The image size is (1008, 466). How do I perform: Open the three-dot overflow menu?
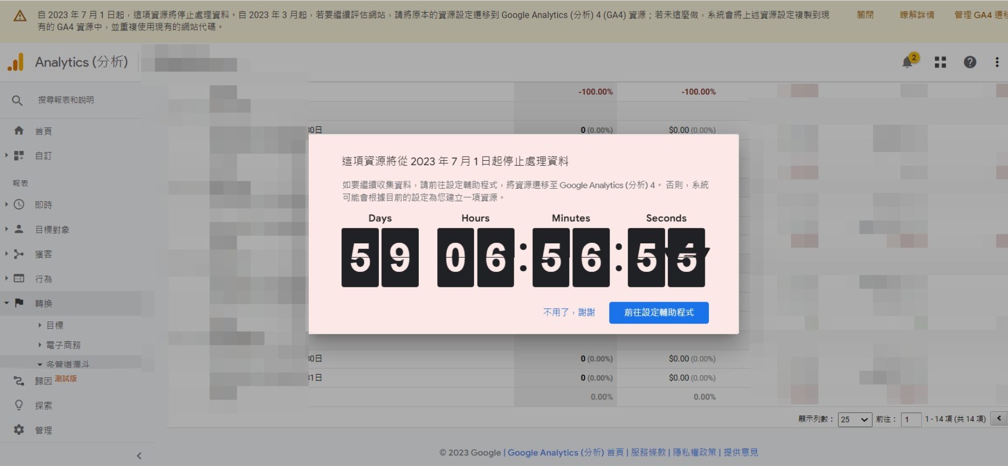[x=996, y=62]
